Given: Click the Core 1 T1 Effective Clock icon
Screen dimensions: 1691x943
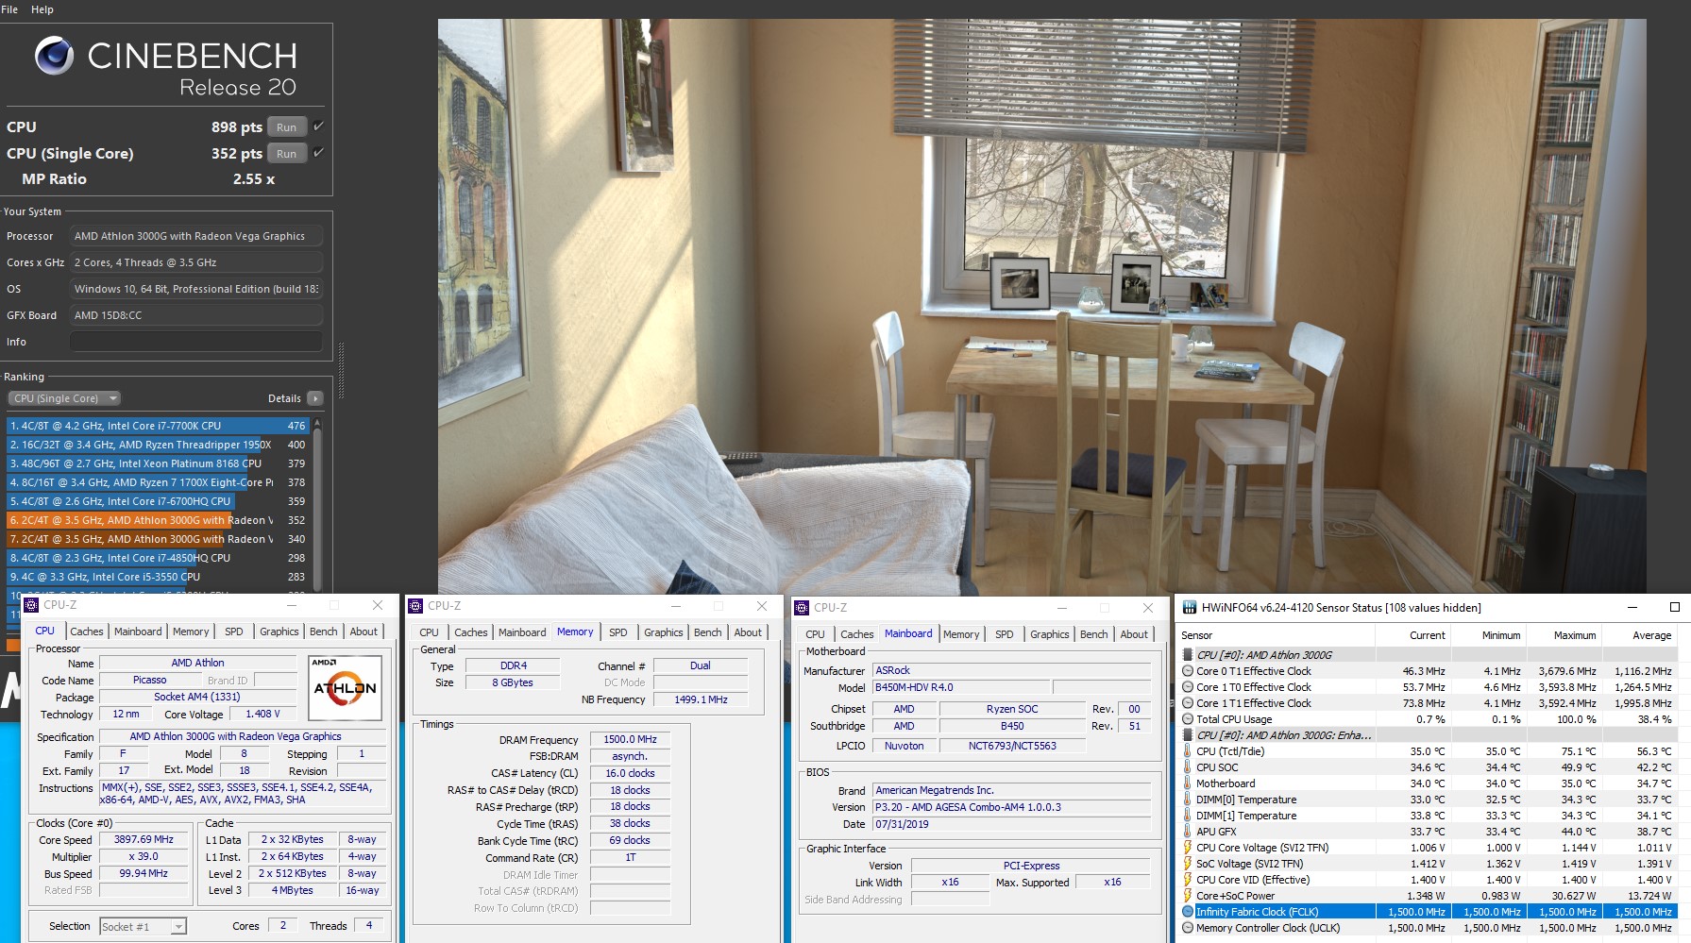Looking at the screenshot, I should click(x=1188, y=703).
